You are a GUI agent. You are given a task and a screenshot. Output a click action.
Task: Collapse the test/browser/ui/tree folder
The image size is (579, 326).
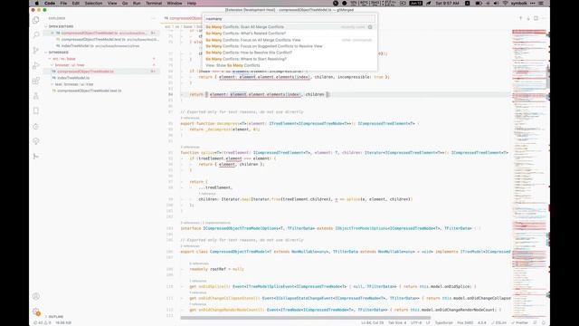[x=73, y=84]
